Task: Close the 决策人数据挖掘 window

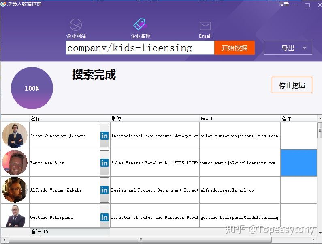Action: coord(320,5)
